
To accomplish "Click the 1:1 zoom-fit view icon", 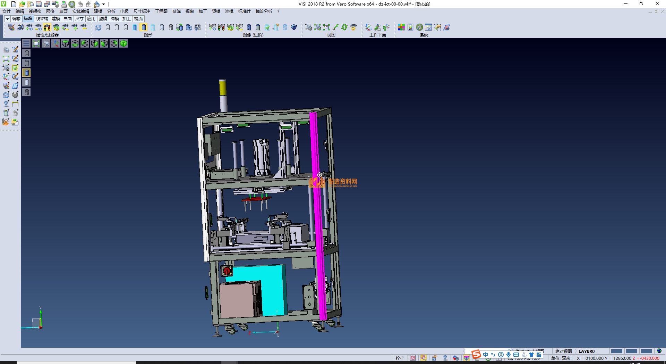I will click(326, 27).
